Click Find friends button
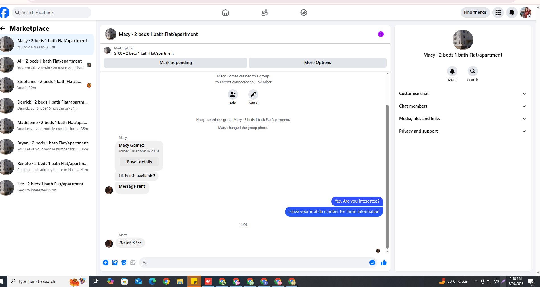The width and height of the screenshot is (540, 287). [x=475, y=12]
